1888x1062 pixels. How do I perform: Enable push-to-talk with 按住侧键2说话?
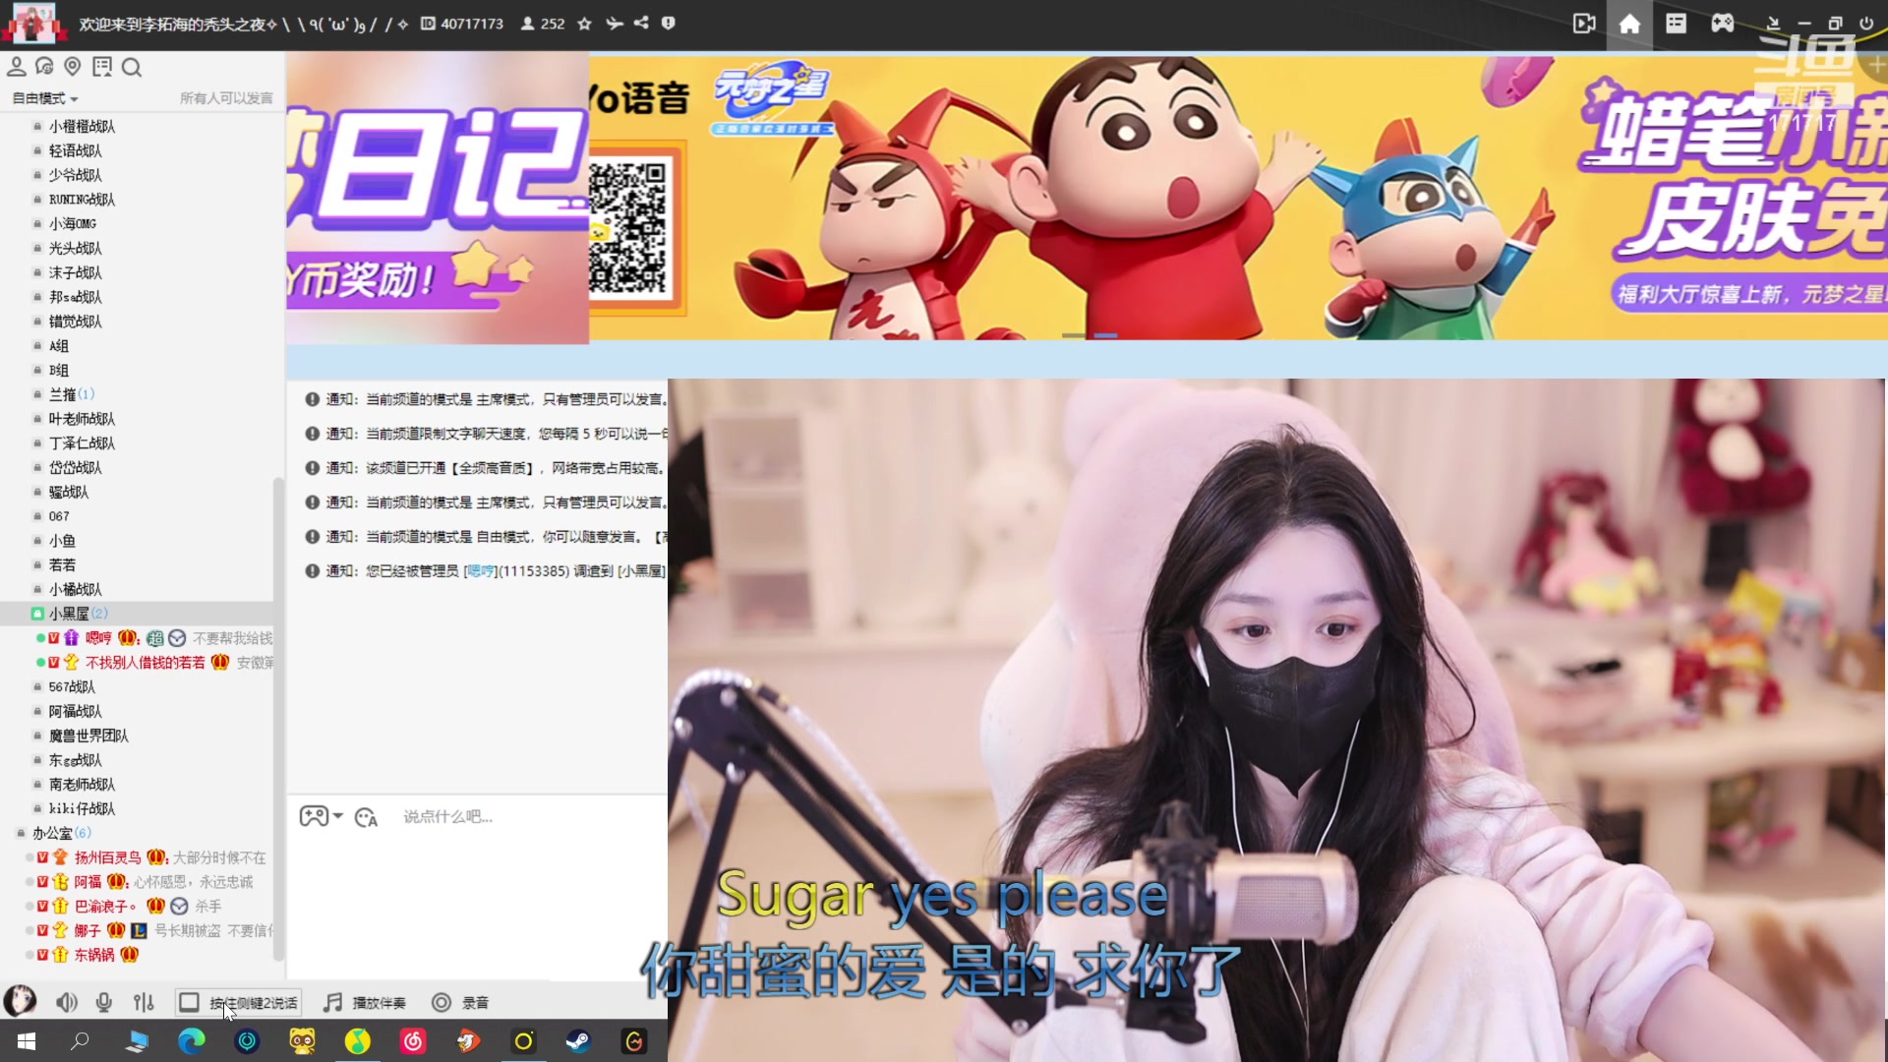(238, 1002)
